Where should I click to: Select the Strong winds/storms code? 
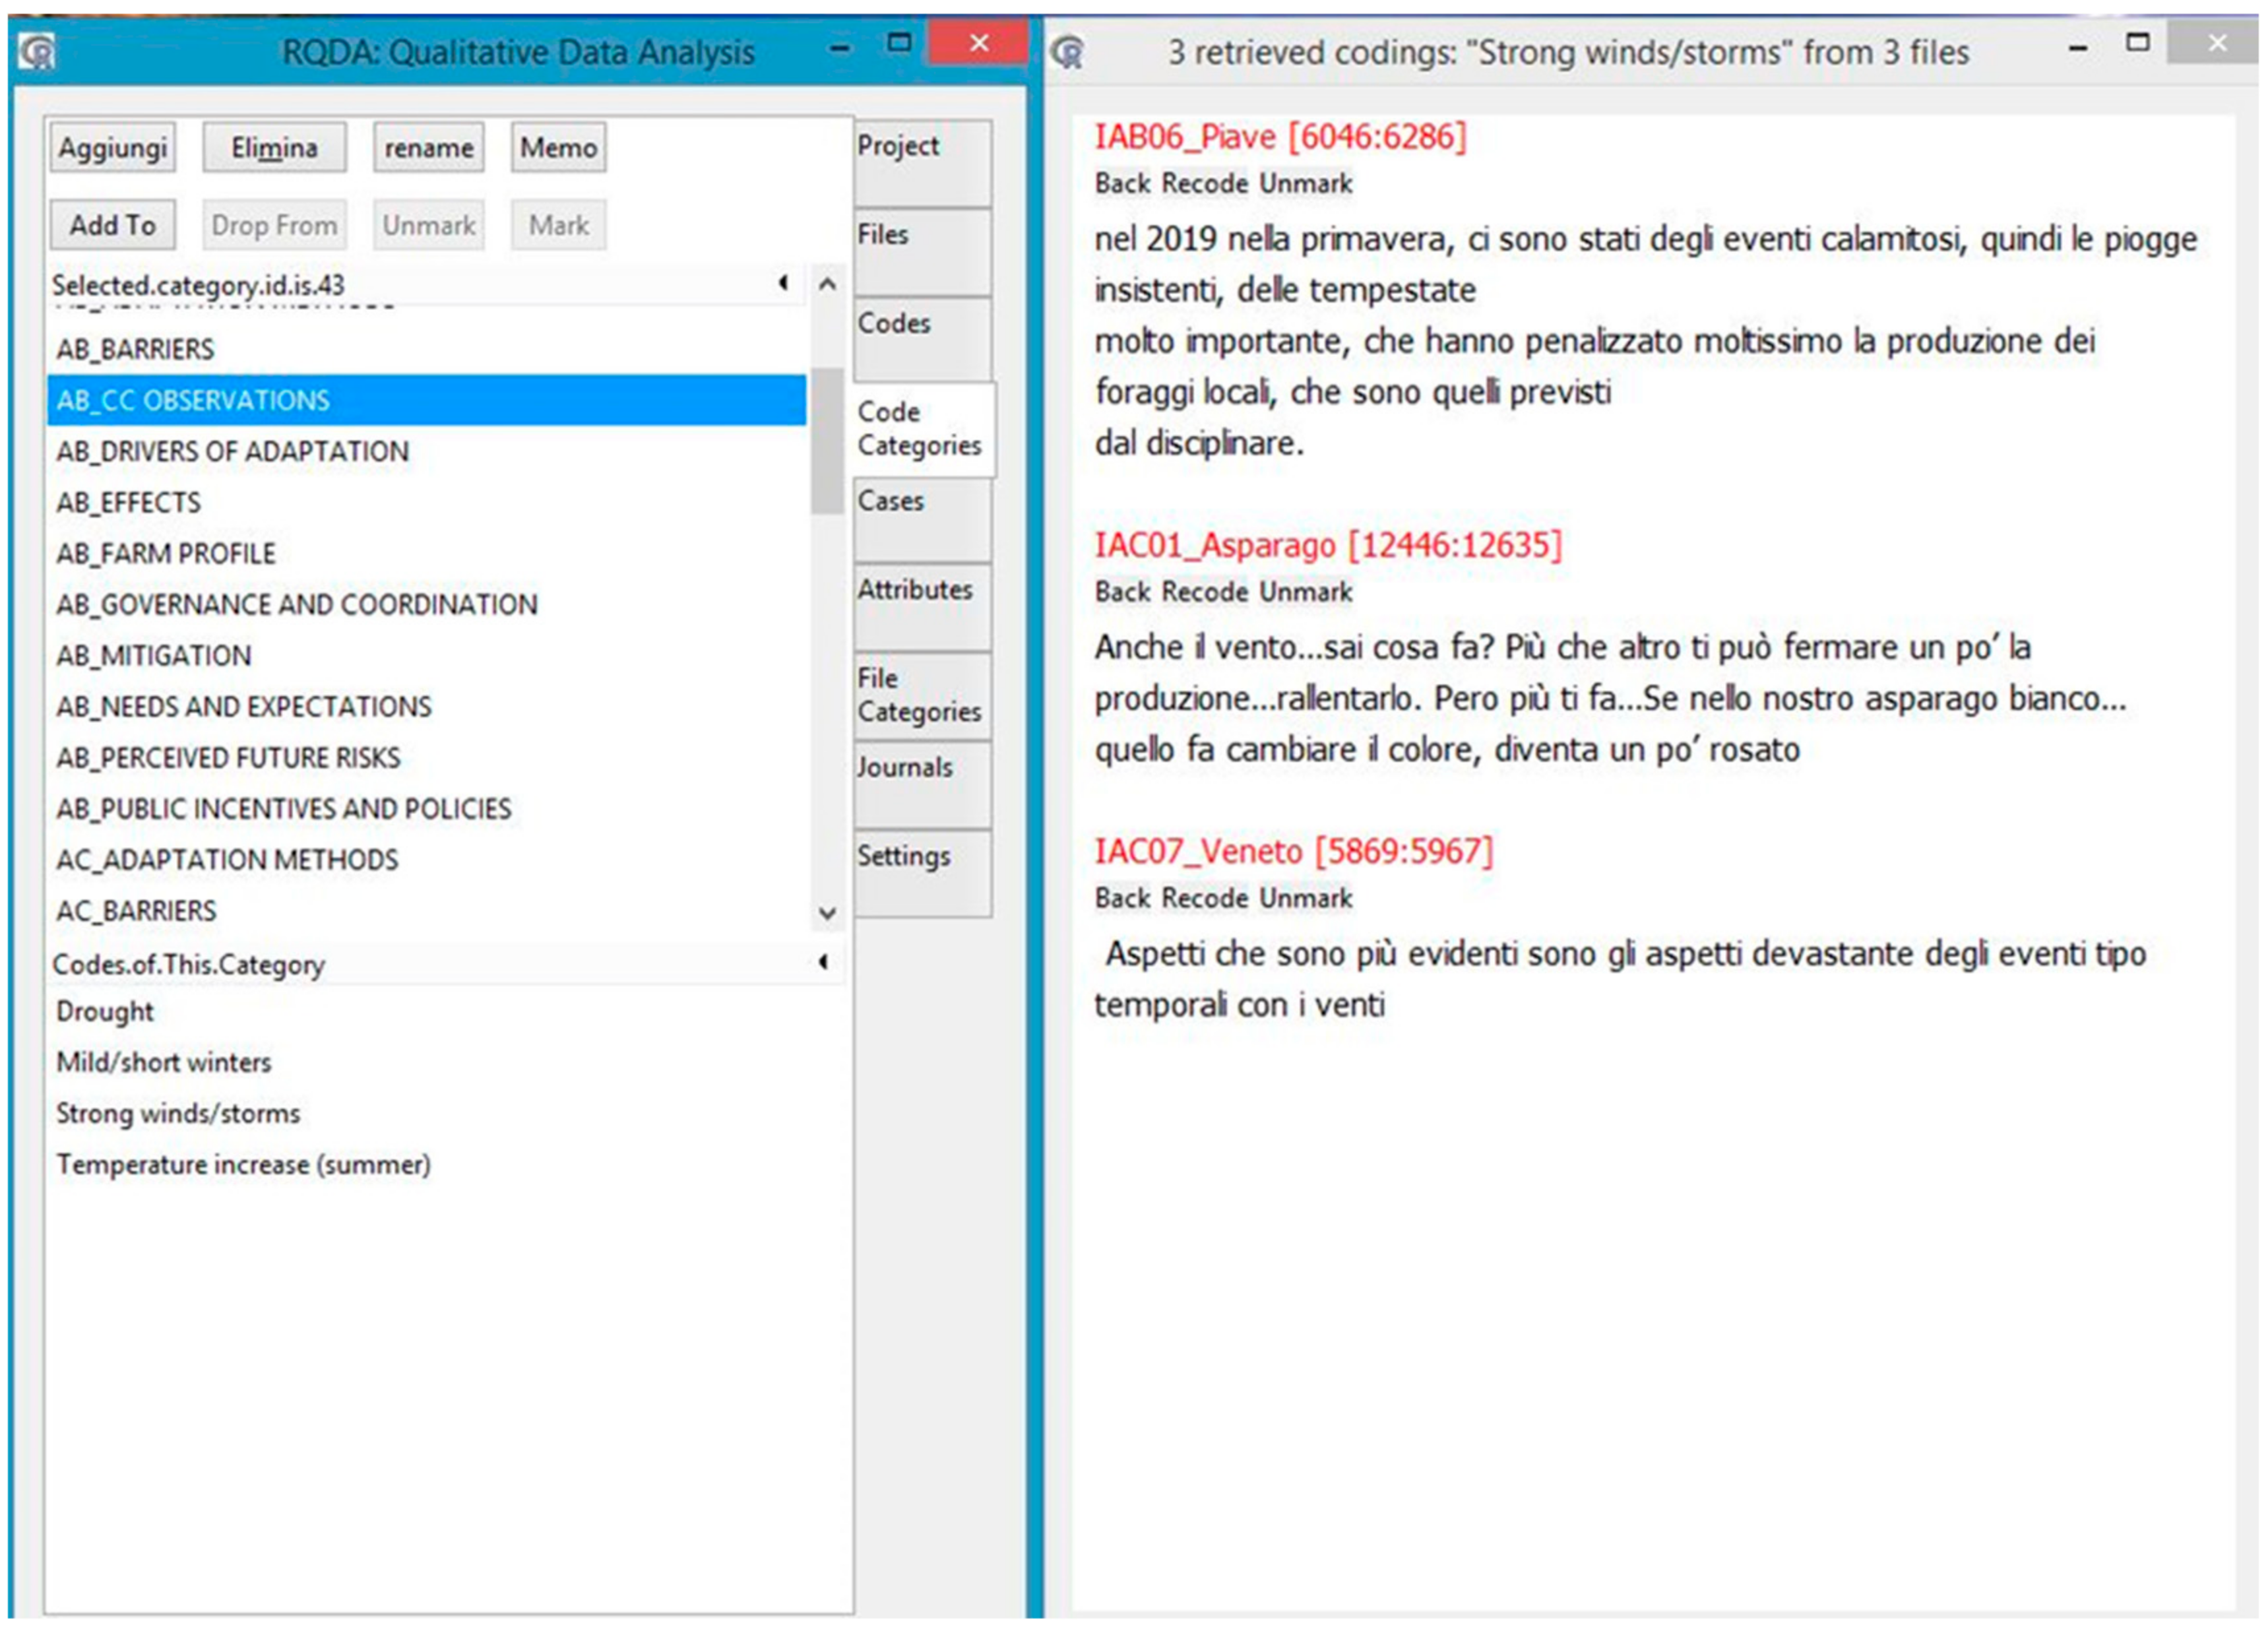click(178, 1113)
